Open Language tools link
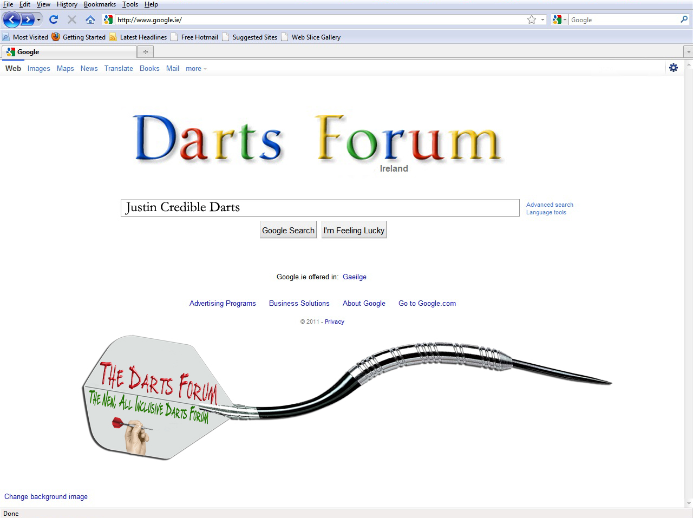This screenshot has height=518, width=693. tap(546, 212)
